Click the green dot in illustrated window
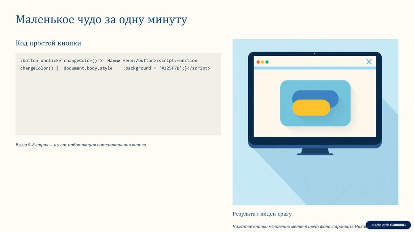Screen dimensions: 414x232 (x=267, y=62)
